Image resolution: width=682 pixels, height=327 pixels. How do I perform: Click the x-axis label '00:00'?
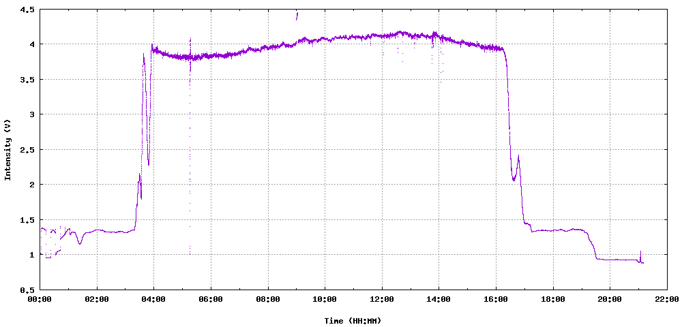click(x=40, y=299)
